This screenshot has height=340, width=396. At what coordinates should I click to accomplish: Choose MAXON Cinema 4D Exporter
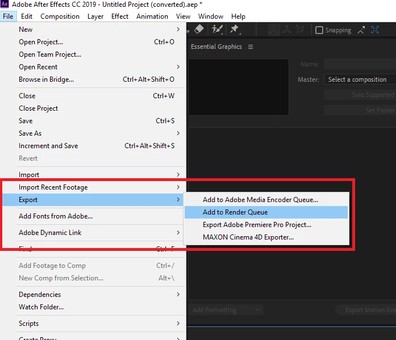[x=266, y=237]
